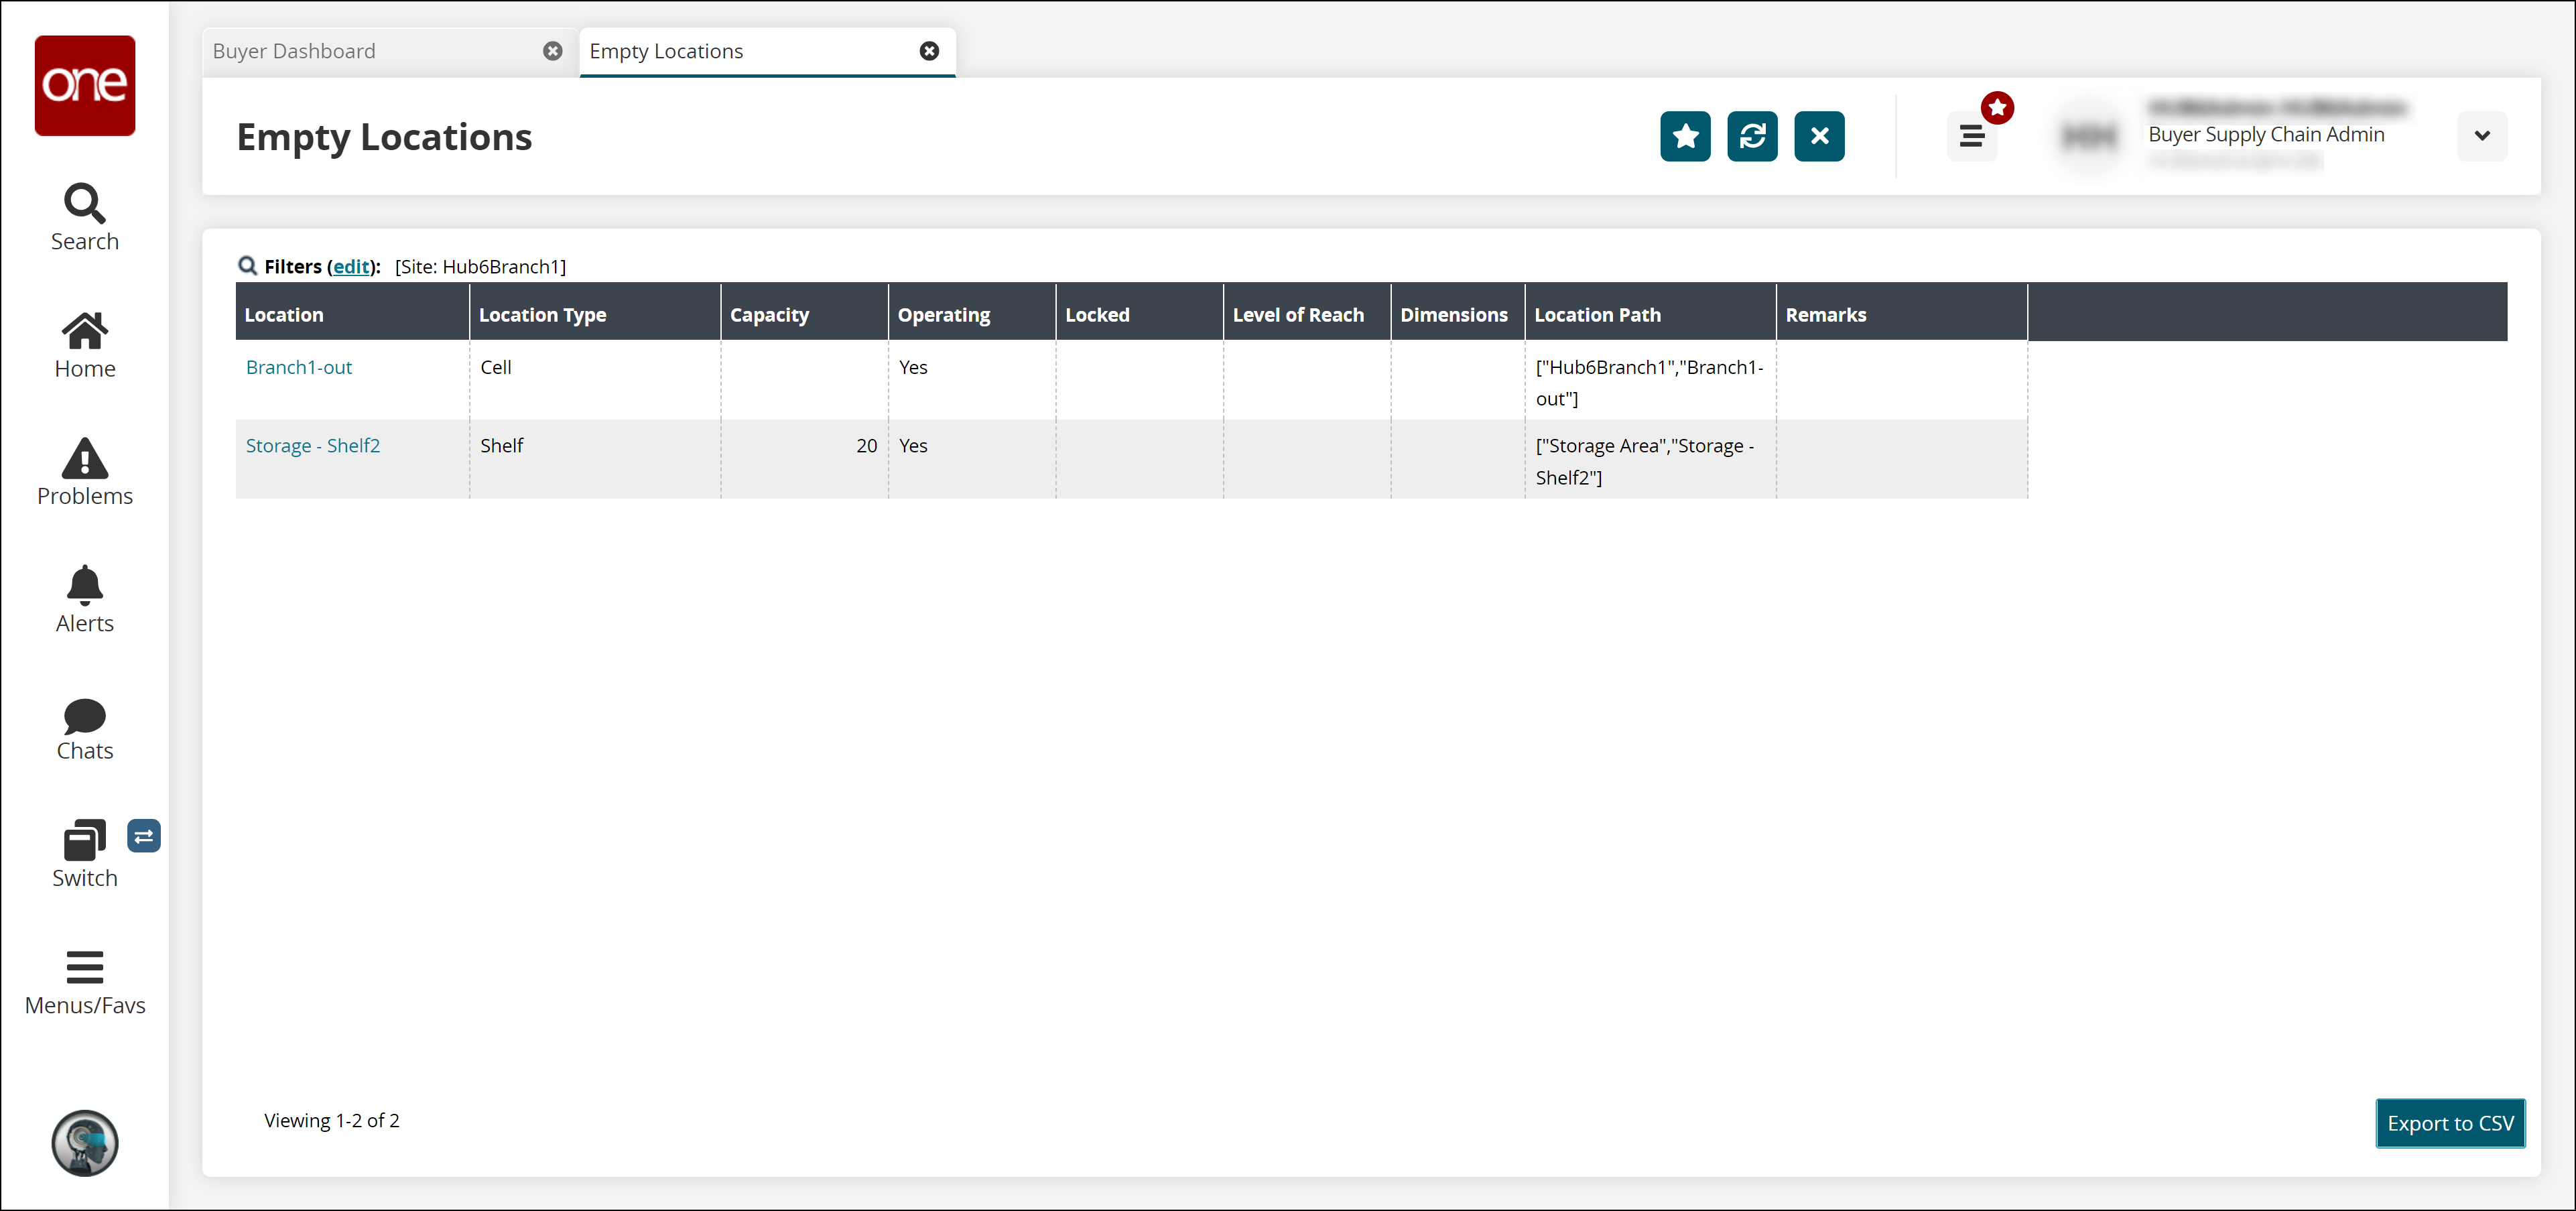The width and height of the screenshot is (2576, 1211).
Task: Open the favorites list menu icon
Action: (x=1971, y=136)
